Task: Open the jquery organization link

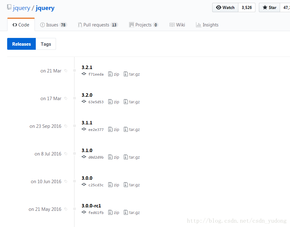Action: 21,8
